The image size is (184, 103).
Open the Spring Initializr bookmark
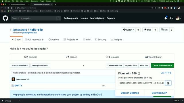13,11
